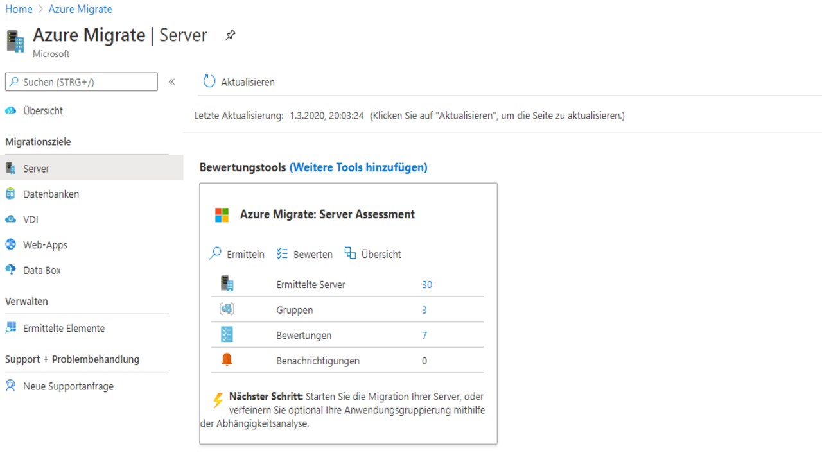Open Übersicht in the sidebar
Viewport: 822px width, 462px height.
pos(43,110)
